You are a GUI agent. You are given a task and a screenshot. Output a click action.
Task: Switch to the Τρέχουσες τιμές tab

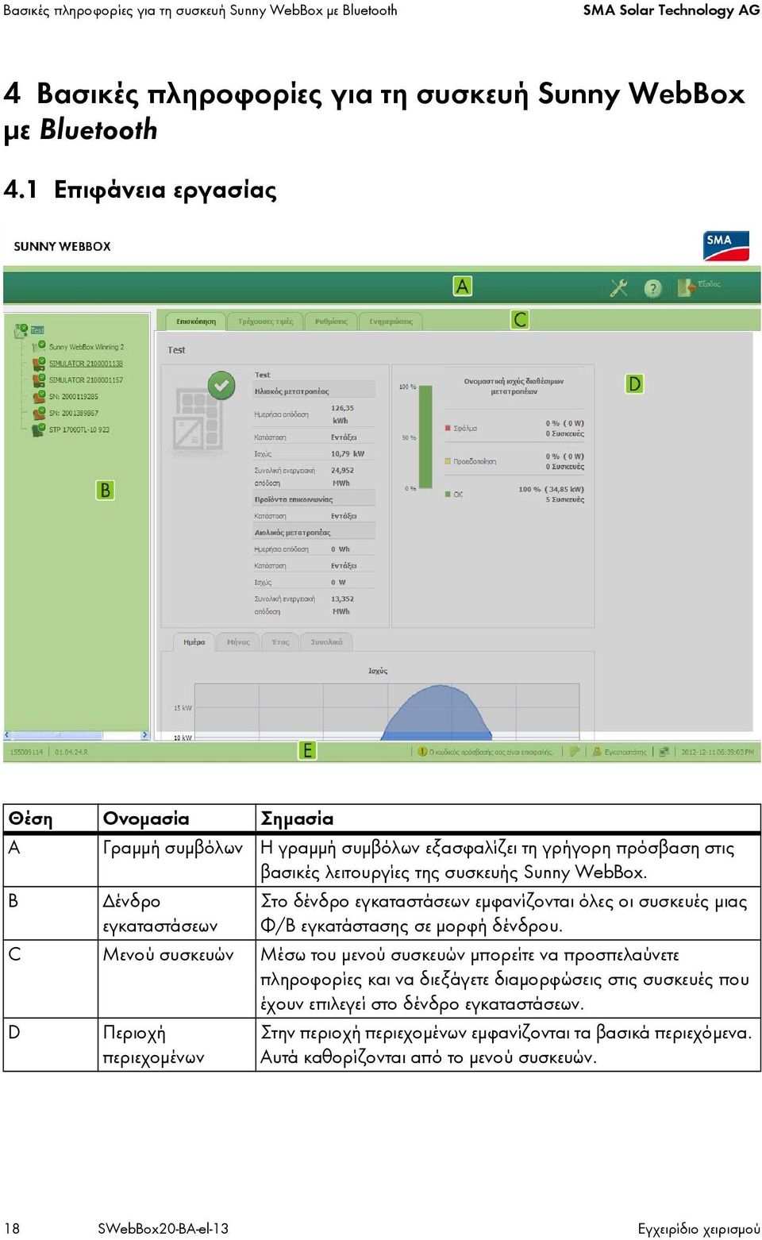(265, 322)
